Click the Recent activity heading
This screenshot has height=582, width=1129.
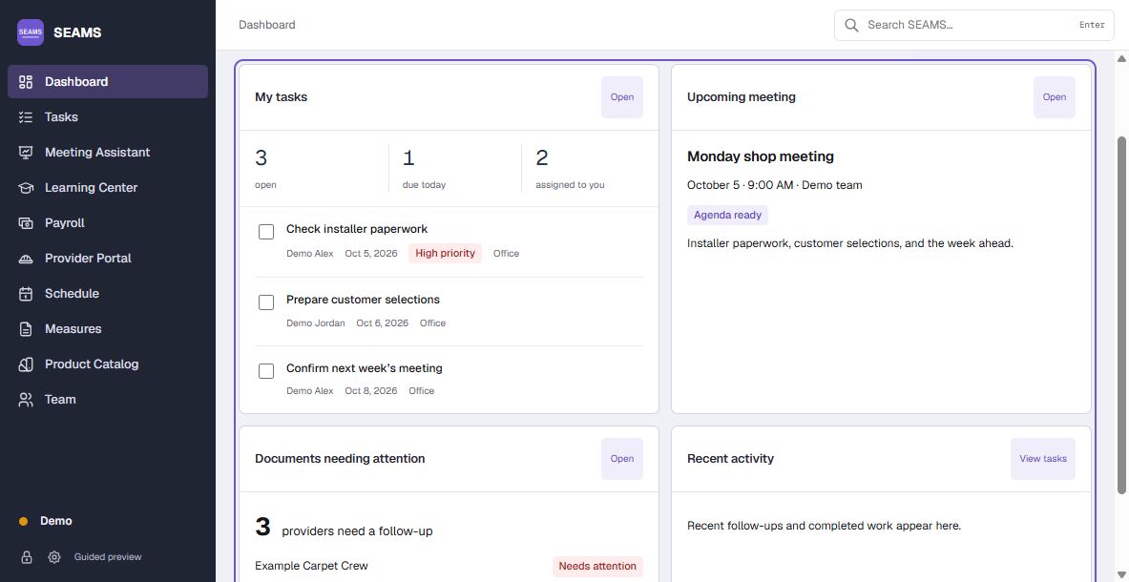[730, 459]
